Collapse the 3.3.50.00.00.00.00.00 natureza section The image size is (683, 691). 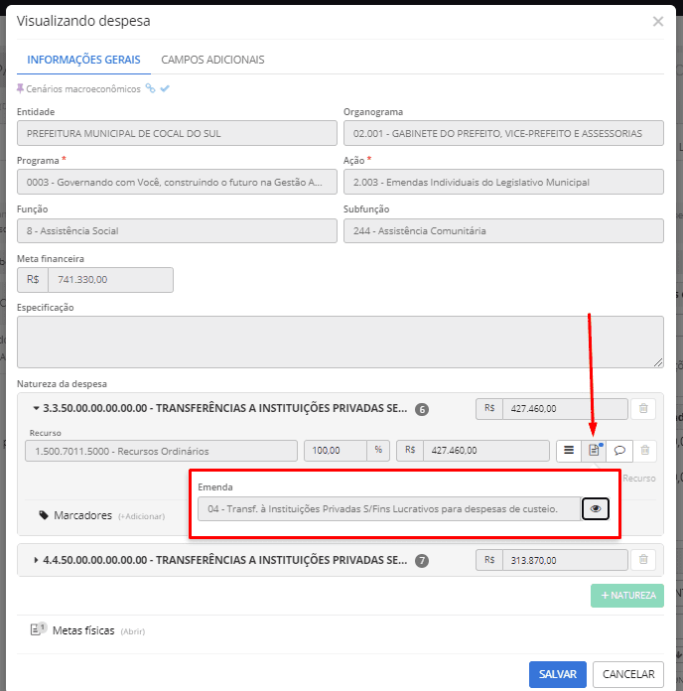coord(37,408)
